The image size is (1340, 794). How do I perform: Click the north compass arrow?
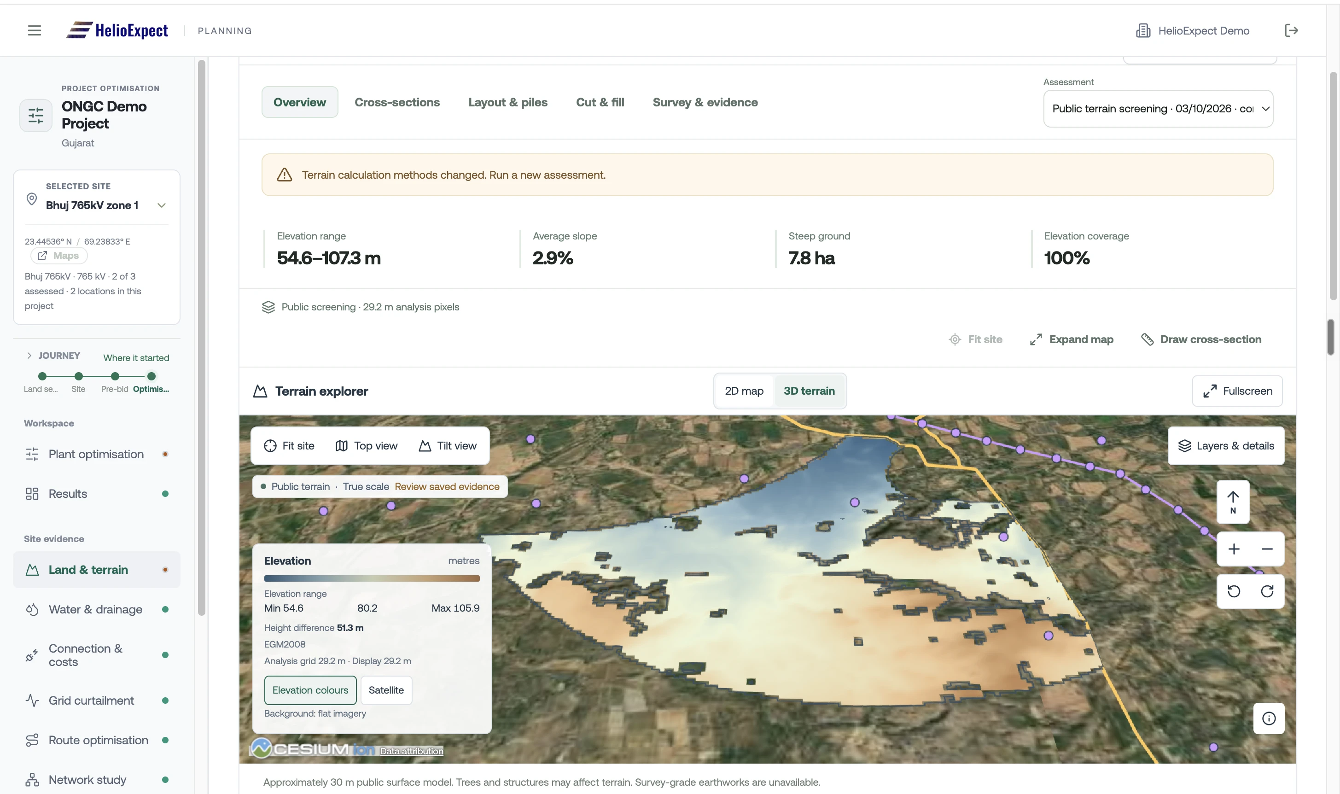click(x=1233, y=502)
